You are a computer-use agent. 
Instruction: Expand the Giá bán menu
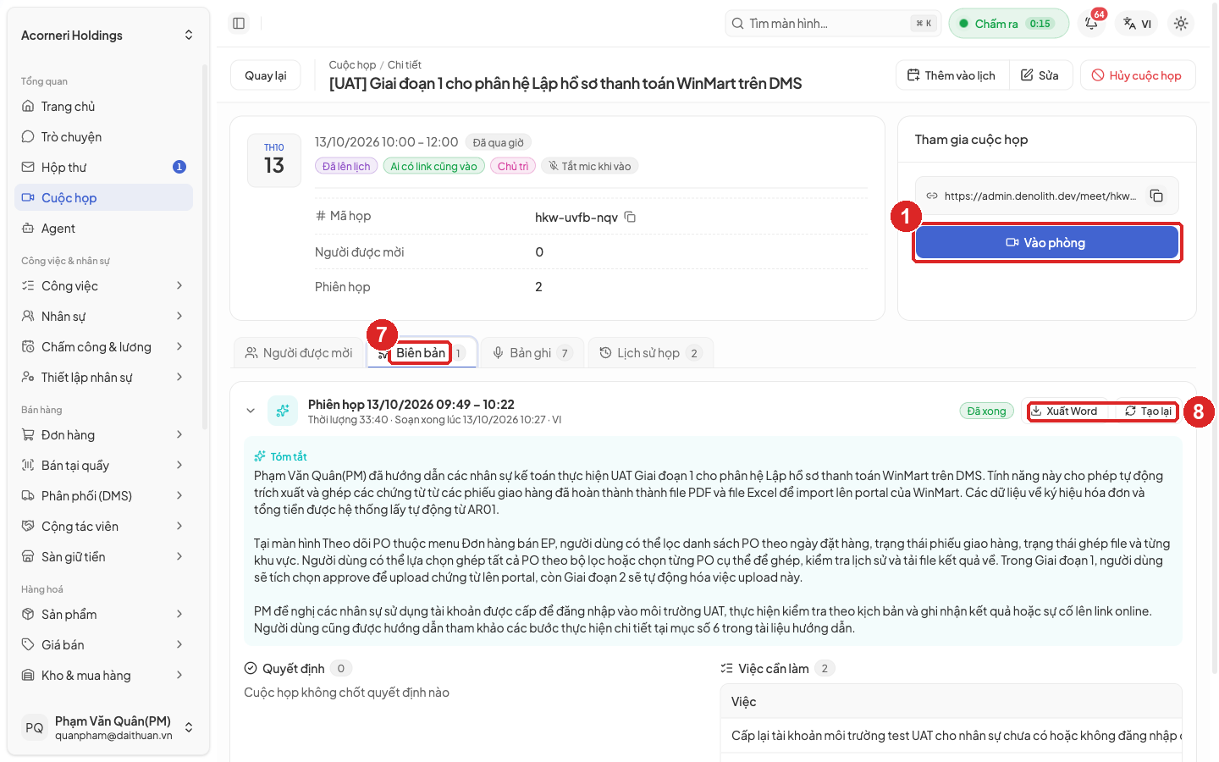point(104,645)
